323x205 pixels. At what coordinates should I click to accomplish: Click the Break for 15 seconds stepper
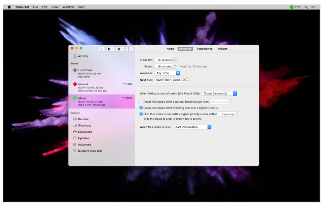coord(176,60)
